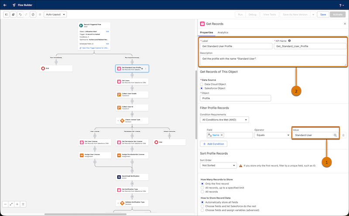Open Condition Requirements dropdown
The height and width of the screenshot is (216, 349).
(x=224, y=120)
